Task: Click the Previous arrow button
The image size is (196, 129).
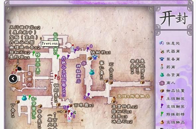Action: (13, 79)
